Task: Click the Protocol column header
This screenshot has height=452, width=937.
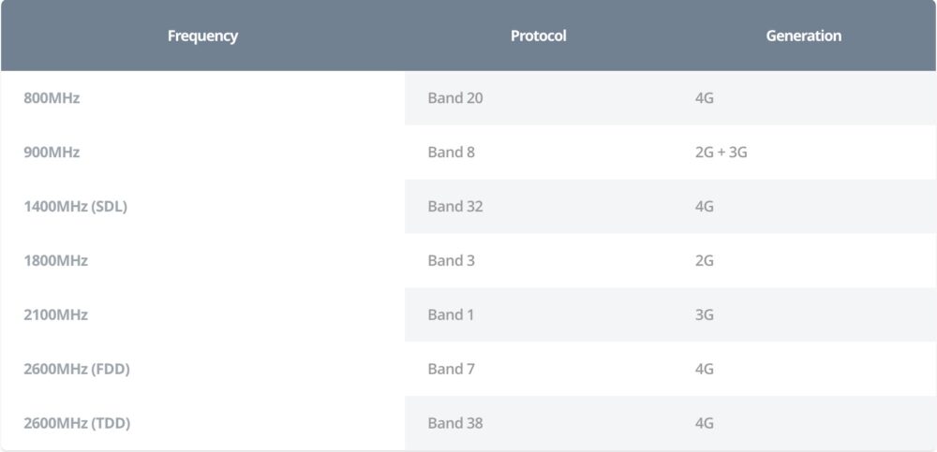Action: (538, 36)
